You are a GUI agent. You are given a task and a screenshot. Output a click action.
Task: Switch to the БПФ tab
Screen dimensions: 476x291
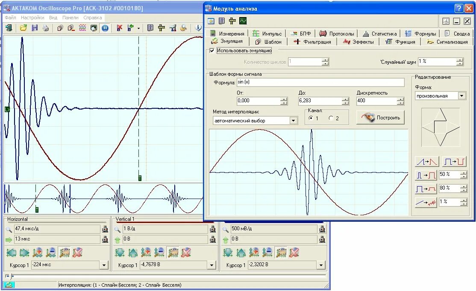(x=301, y=33)
